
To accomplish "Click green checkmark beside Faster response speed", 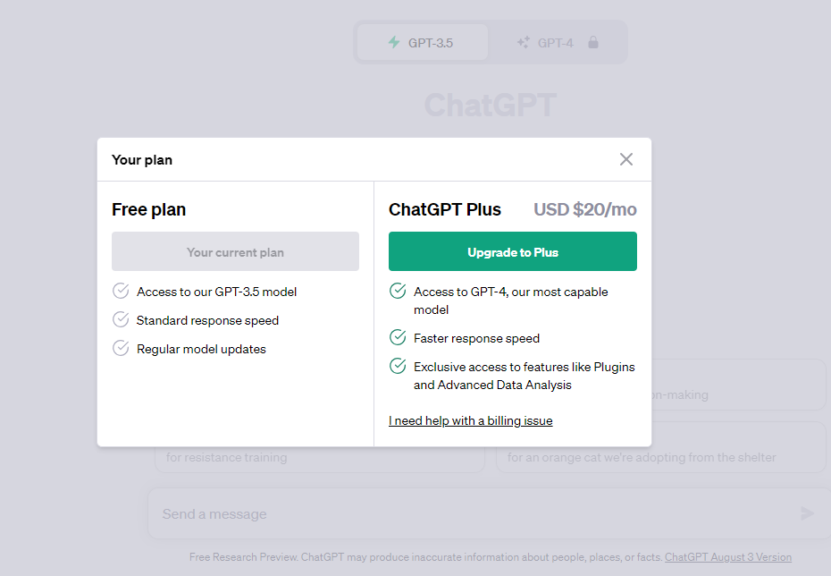I will [398, 337].
